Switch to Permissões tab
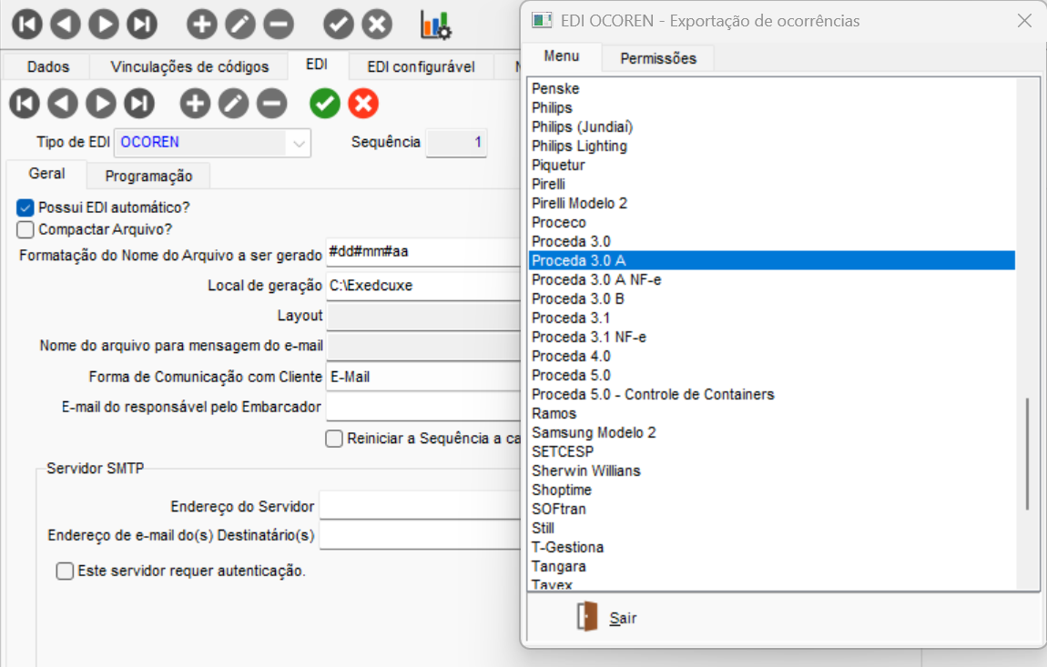 pyautogui.click(x=658, y=59)
